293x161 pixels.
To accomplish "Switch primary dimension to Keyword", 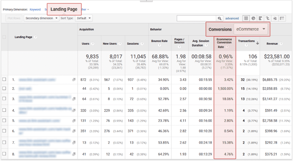I will point(35,9).
